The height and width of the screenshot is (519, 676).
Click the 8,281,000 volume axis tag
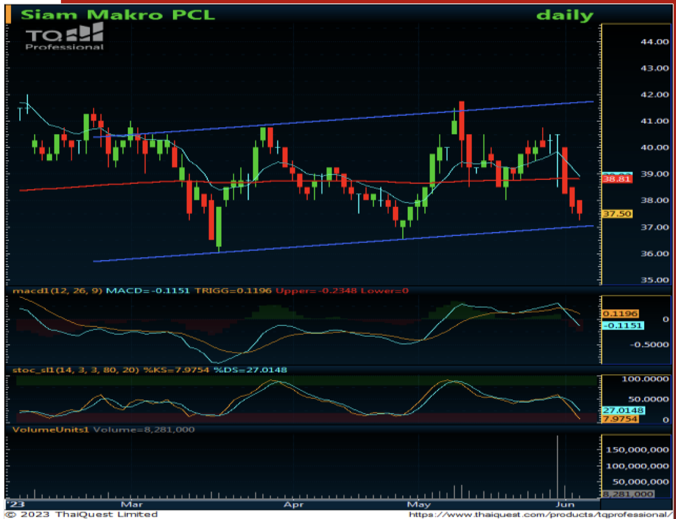628,494
